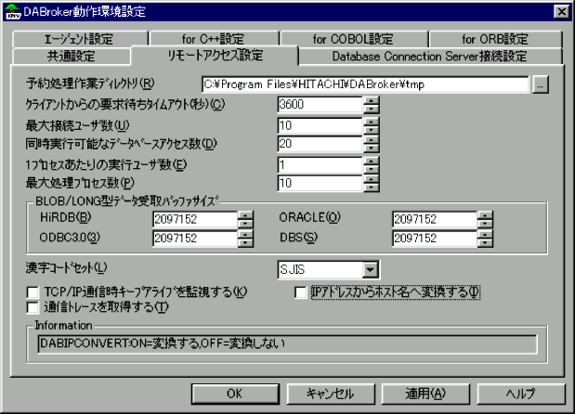Open browse button for reservation work directory
Screen dimensions: 575x414
pyautogui.click(x=540, y=84)
